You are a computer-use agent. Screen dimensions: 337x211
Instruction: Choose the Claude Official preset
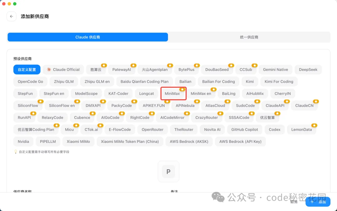[x=63, y=69]
